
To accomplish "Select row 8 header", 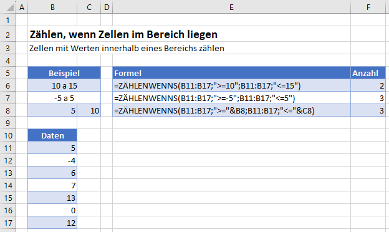I will pyautogui.click(x=8, y=110).
